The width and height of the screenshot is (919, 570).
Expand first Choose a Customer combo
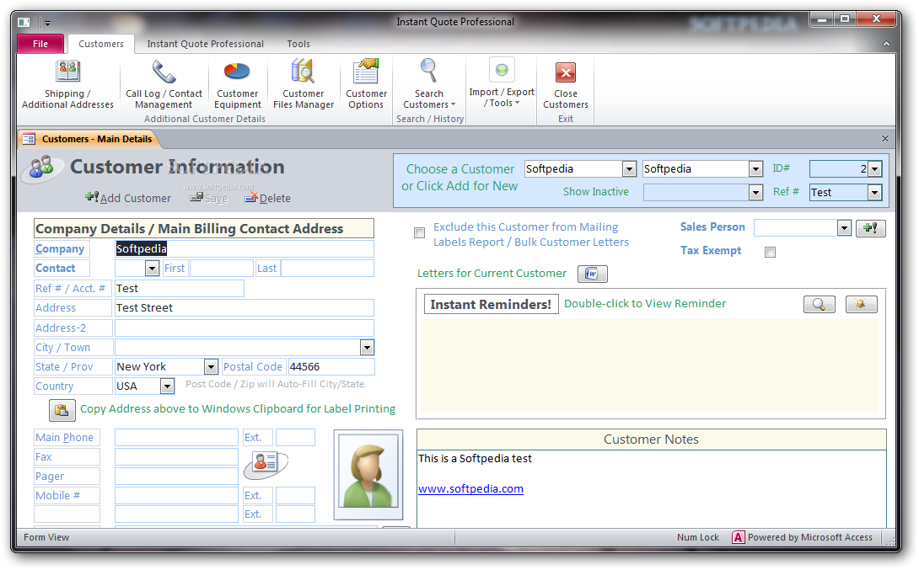(x=629, y=169)
